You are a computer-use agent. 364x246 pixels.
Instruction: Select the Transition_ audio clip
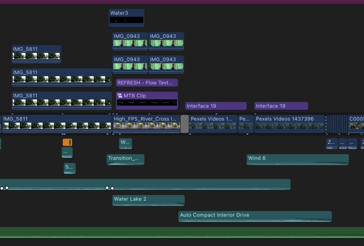click(125, 159)
